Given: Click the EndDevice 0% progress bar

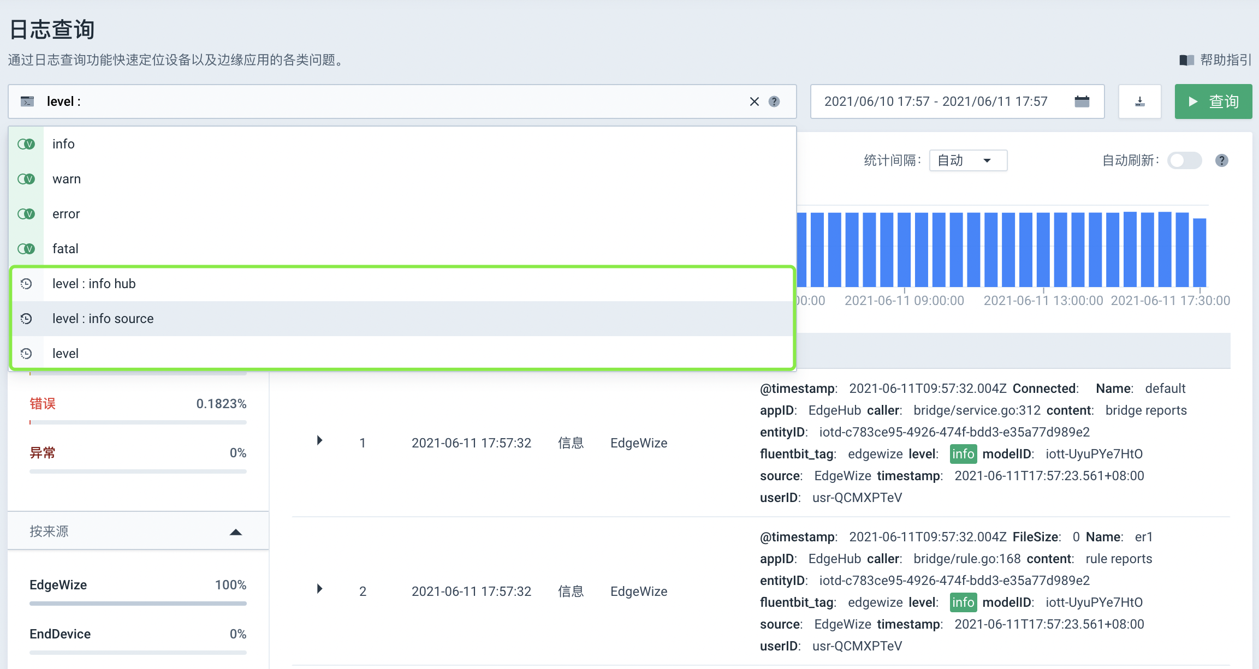Looking at the screenshot, I should coord(138,653).
